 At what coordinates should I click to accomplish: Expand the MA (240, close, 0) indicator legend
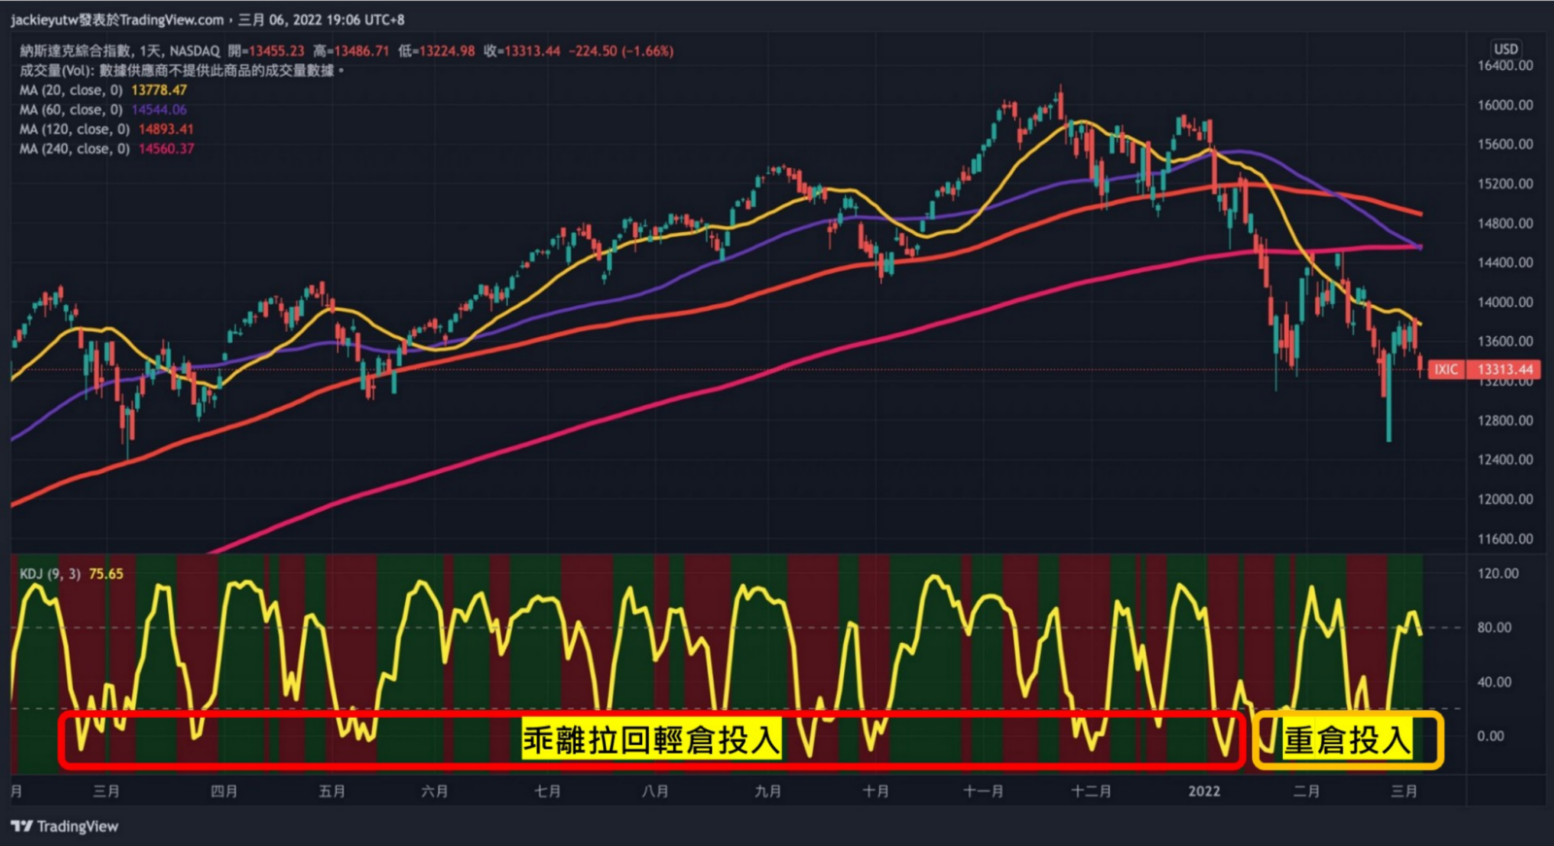(x=75, y=149)
